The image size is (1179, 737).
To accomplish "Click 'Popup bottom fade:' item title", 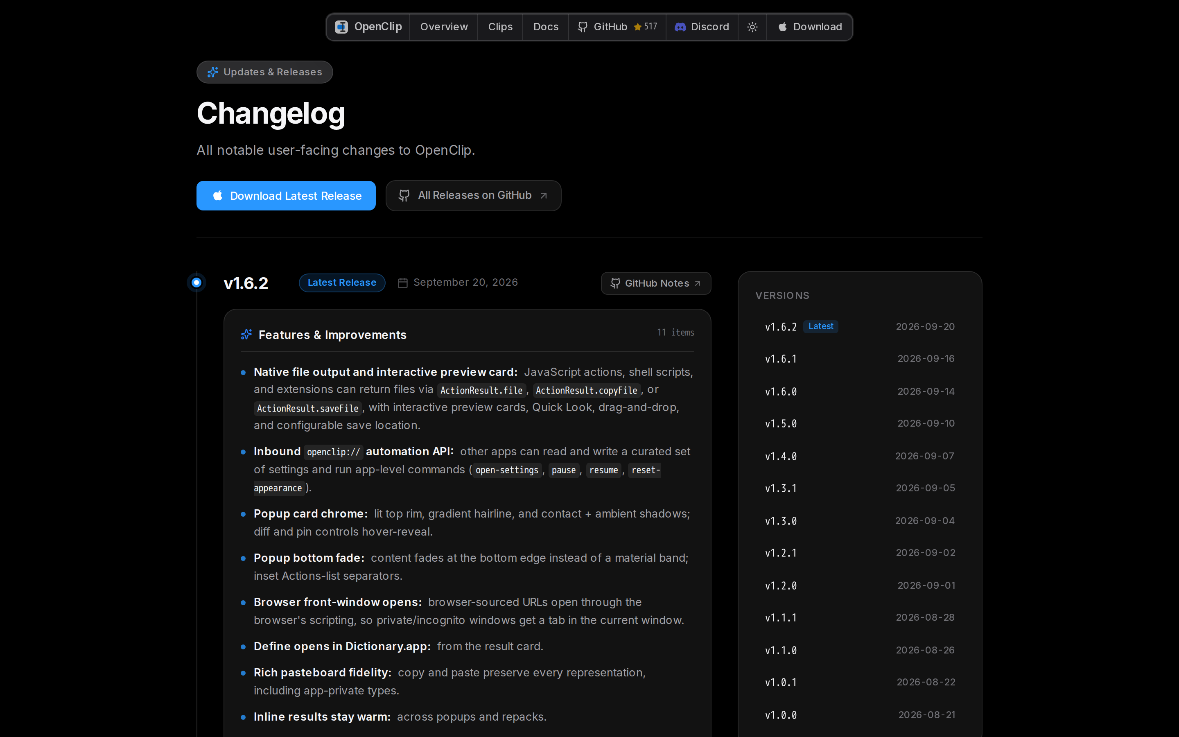I will pyautogui.click(x=309, y=558).
